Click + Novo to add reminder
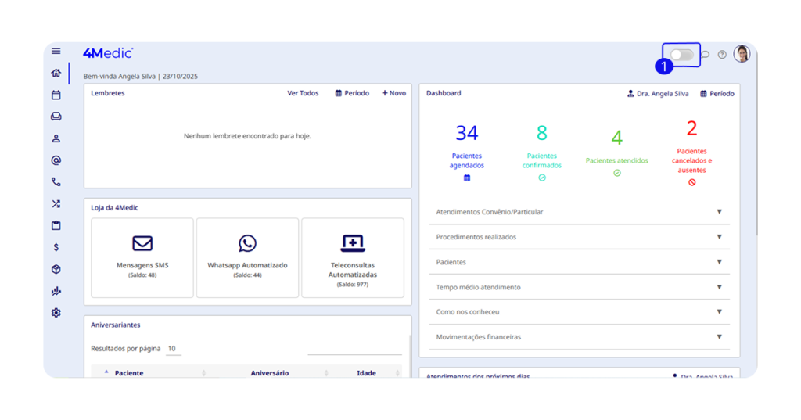801x420 pixels. point(393,93)
